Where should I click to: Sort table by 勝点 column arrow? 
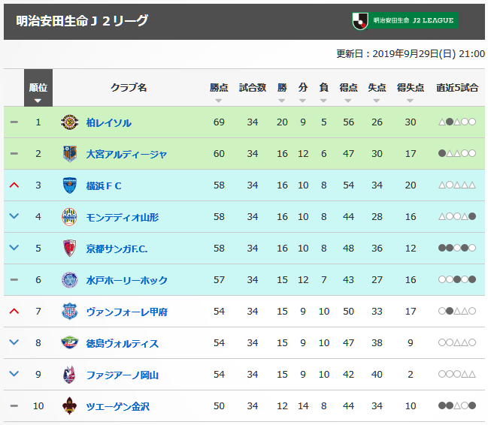click(x=219, y=101)
